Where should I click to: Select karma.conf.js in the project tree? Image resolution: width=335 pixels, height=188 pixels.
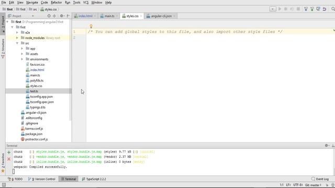click(x=34, y=128)
